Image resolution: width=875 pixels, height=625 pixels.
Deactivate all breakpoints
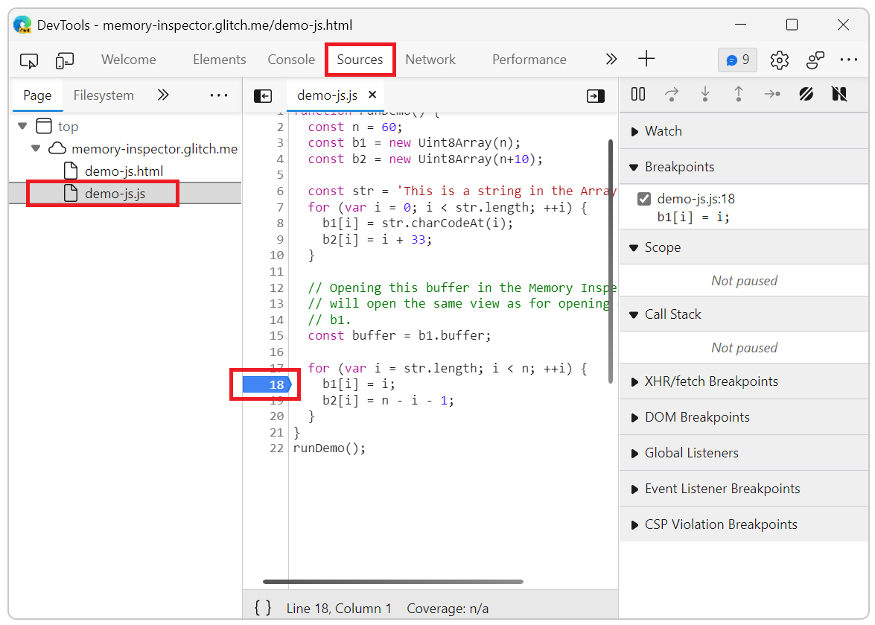tap(806, 95)
